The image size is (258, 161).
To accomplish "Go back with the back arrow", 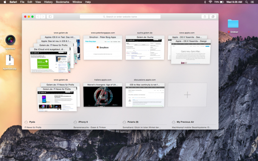I will [x=38, y=17].
